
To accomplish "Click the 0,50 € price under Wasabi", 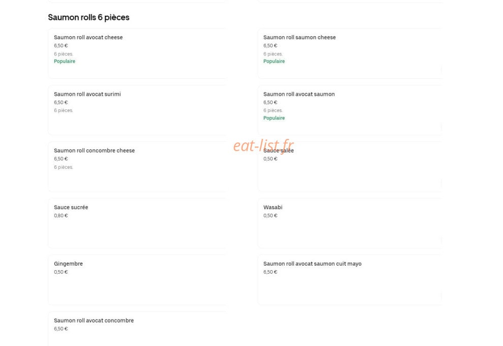I will click(x=271, y=216).
